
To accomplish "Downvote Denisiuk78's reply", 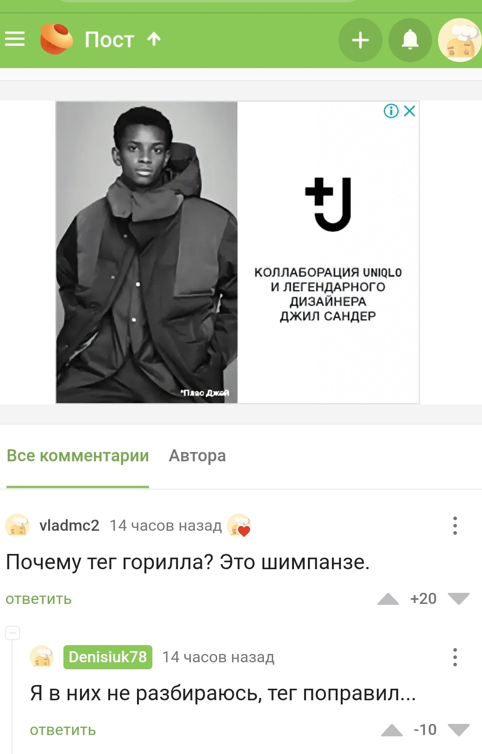I will pyautogui.click(x=458, y=730).
